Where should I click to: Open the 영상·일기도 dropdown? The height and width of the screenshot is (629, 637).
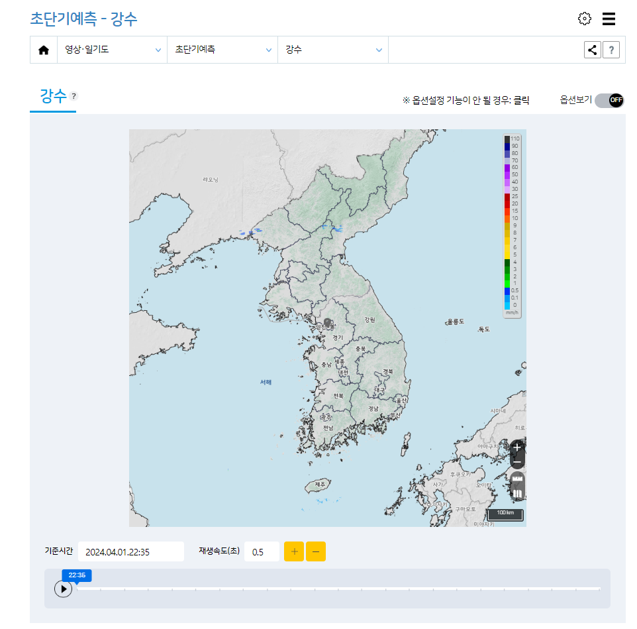pyautogui.click(x=111, y=49)
